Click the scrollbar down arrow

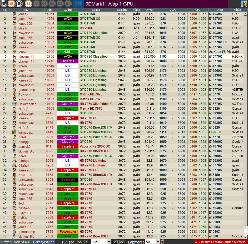point(245,237)
